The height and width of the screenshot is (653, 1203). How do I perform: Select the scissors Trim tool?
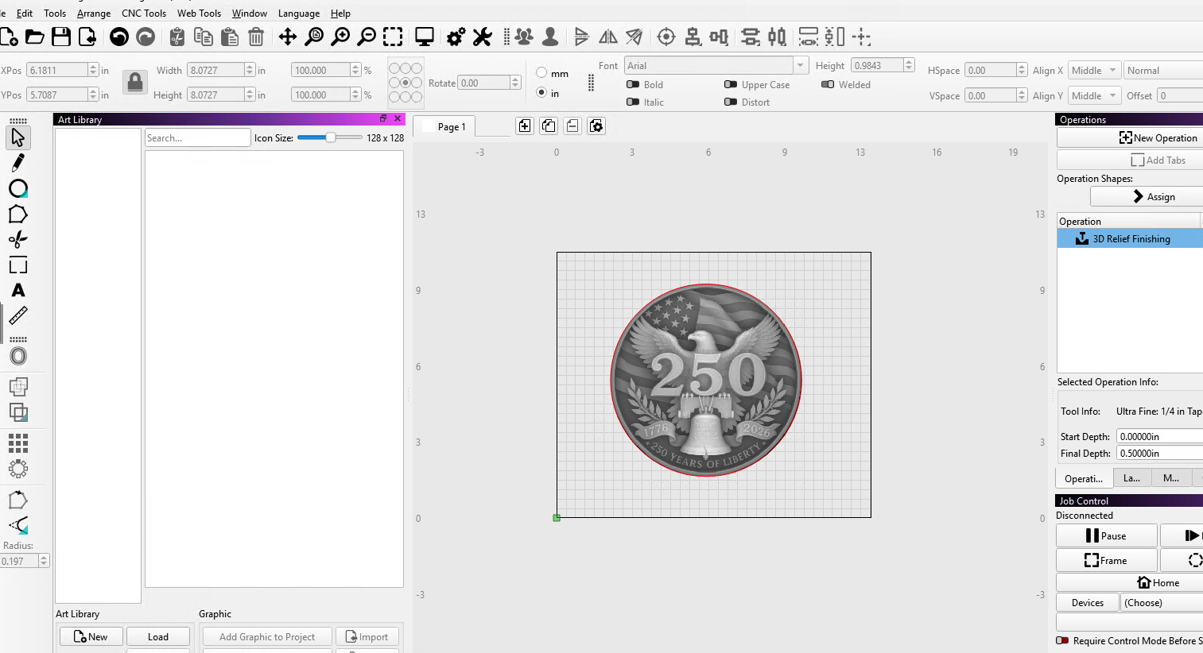(18, 239)
